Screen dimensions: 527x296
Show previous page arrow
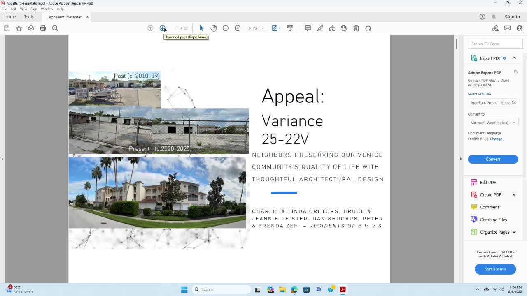click(150, 28)
